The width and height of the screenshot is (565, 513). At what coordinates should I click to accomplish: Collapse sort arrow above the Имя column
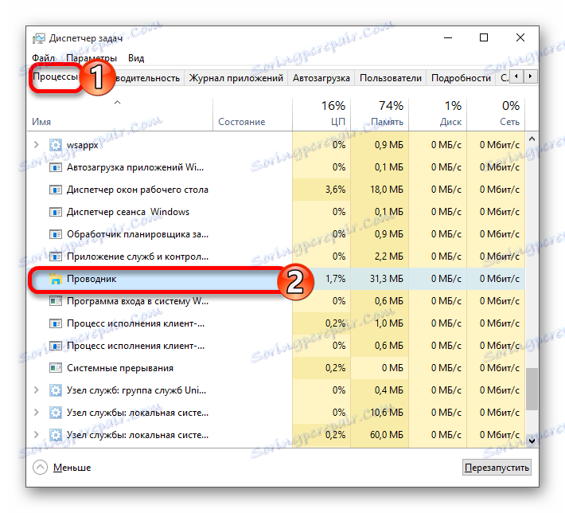tap(117, 103)
